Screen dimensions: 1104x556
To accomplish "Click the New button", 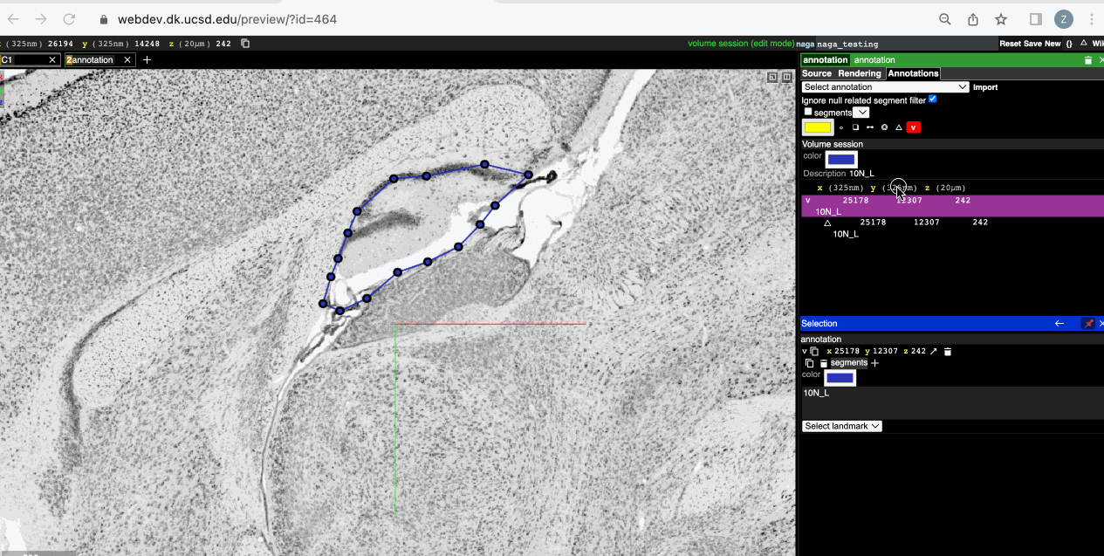I will pos(1053,44).
